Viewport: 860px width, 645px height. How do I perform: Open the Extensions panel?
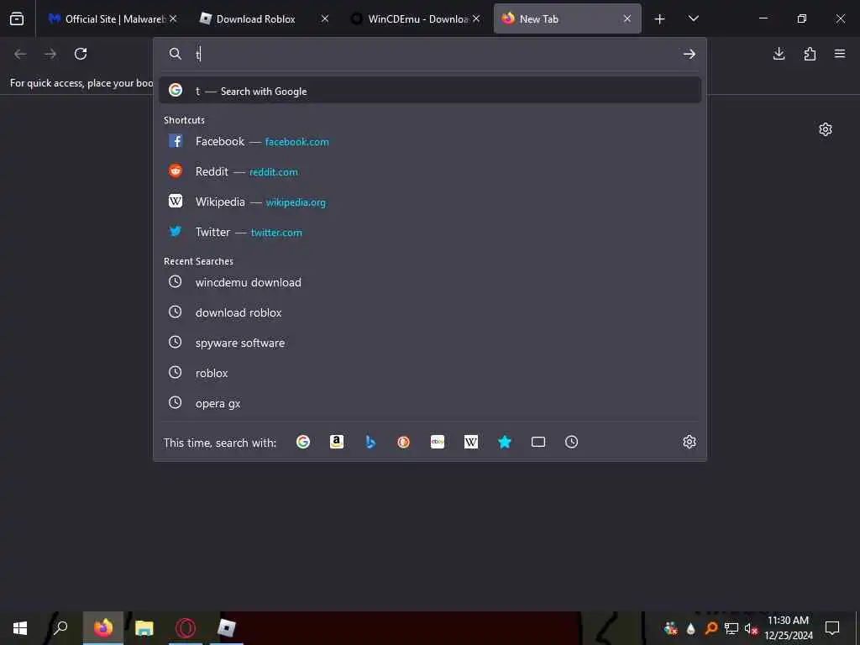coord(810,54)
